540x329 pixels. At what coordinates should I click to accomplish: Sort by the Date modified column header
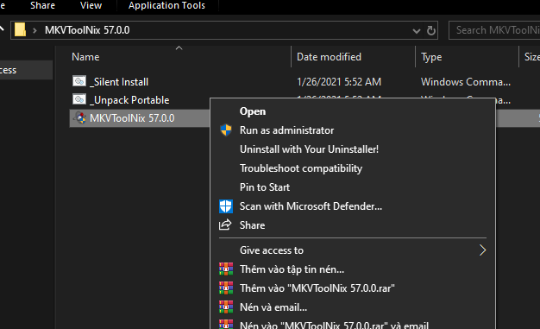pos(329,57)
